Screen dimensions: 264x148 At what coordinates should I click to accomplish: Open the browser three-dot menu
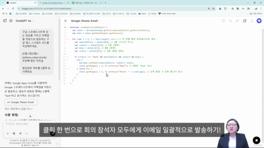(261, 9)
